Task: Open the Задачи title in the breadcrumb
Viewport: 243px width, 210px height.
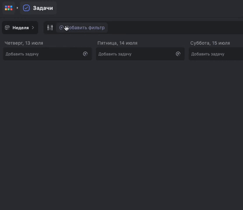Action: click(x=43, y=8)
